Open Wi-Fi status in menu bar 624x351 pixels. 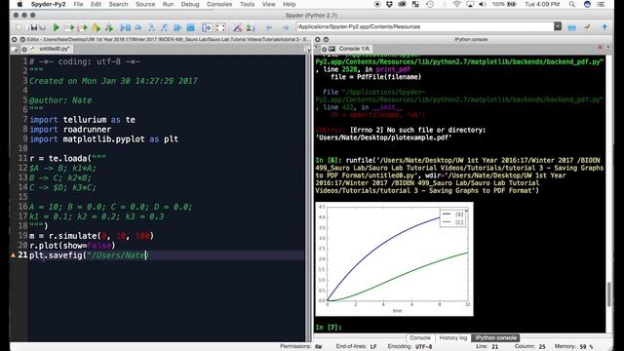point(457,4)
